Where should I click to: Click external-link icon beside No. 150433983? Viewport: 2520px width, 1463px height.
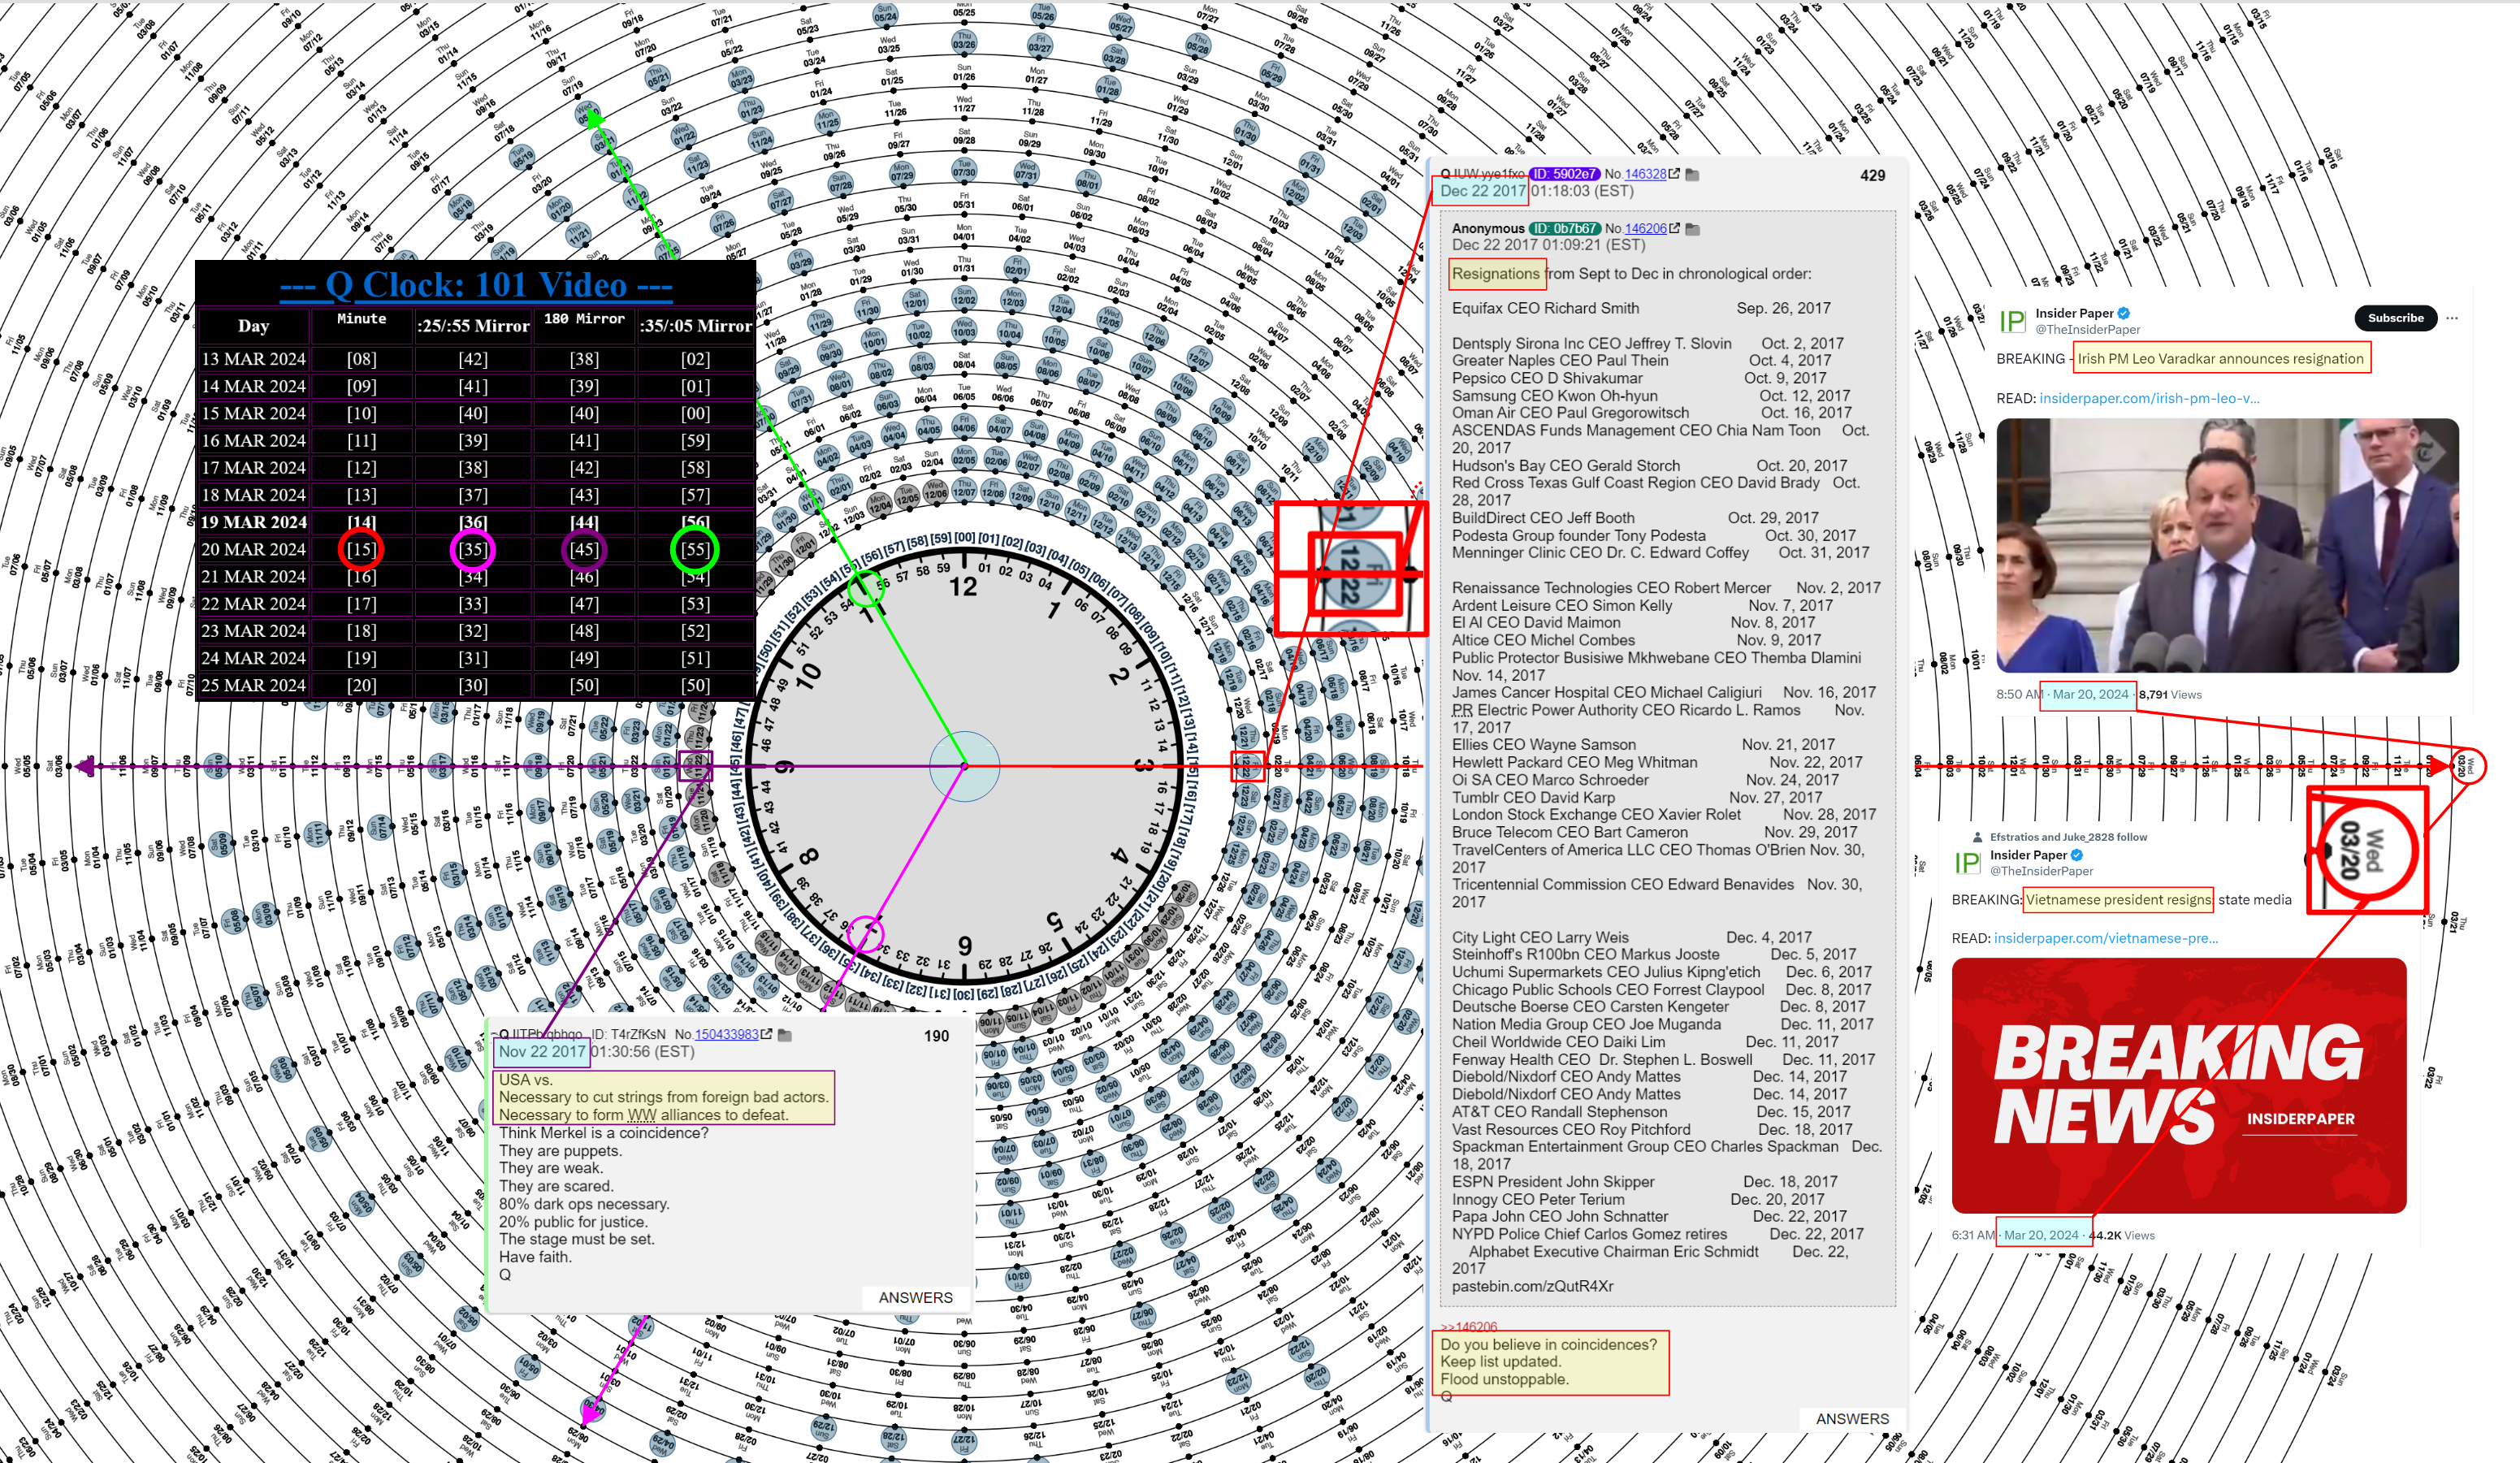pyautogui.click(x=766, y=1034)
